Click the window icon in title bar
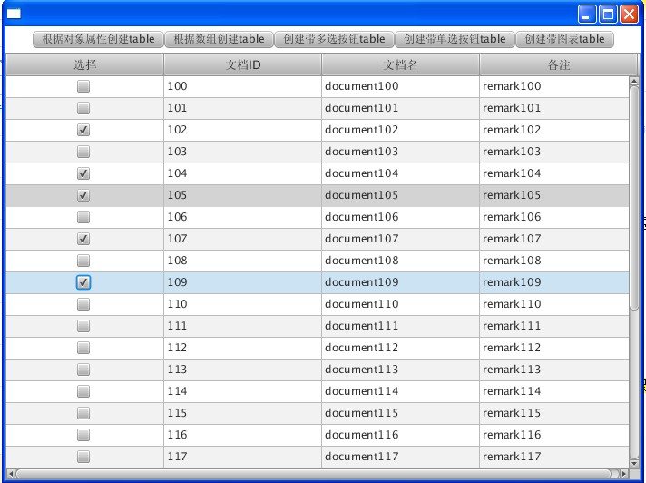646x483 pixels. pos(14,14)
